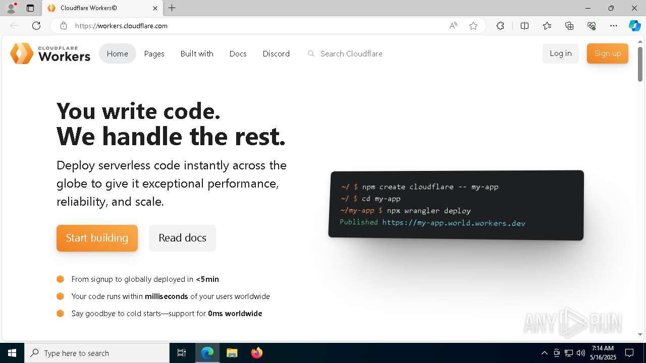Click the Log in button

(x=561, y=53)
